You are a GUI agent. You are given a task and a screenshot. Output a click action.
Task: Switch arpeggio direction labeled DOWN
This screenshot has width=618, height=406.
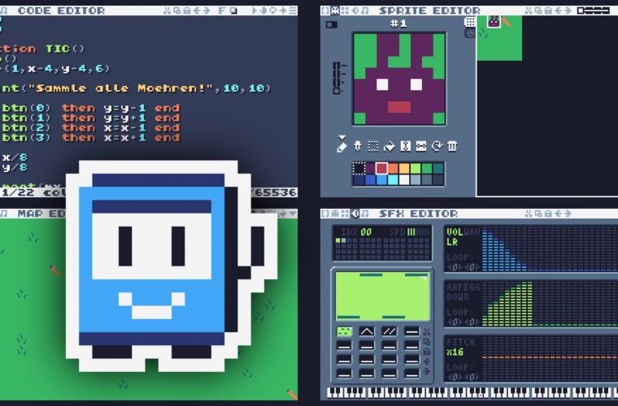(456, 297)
